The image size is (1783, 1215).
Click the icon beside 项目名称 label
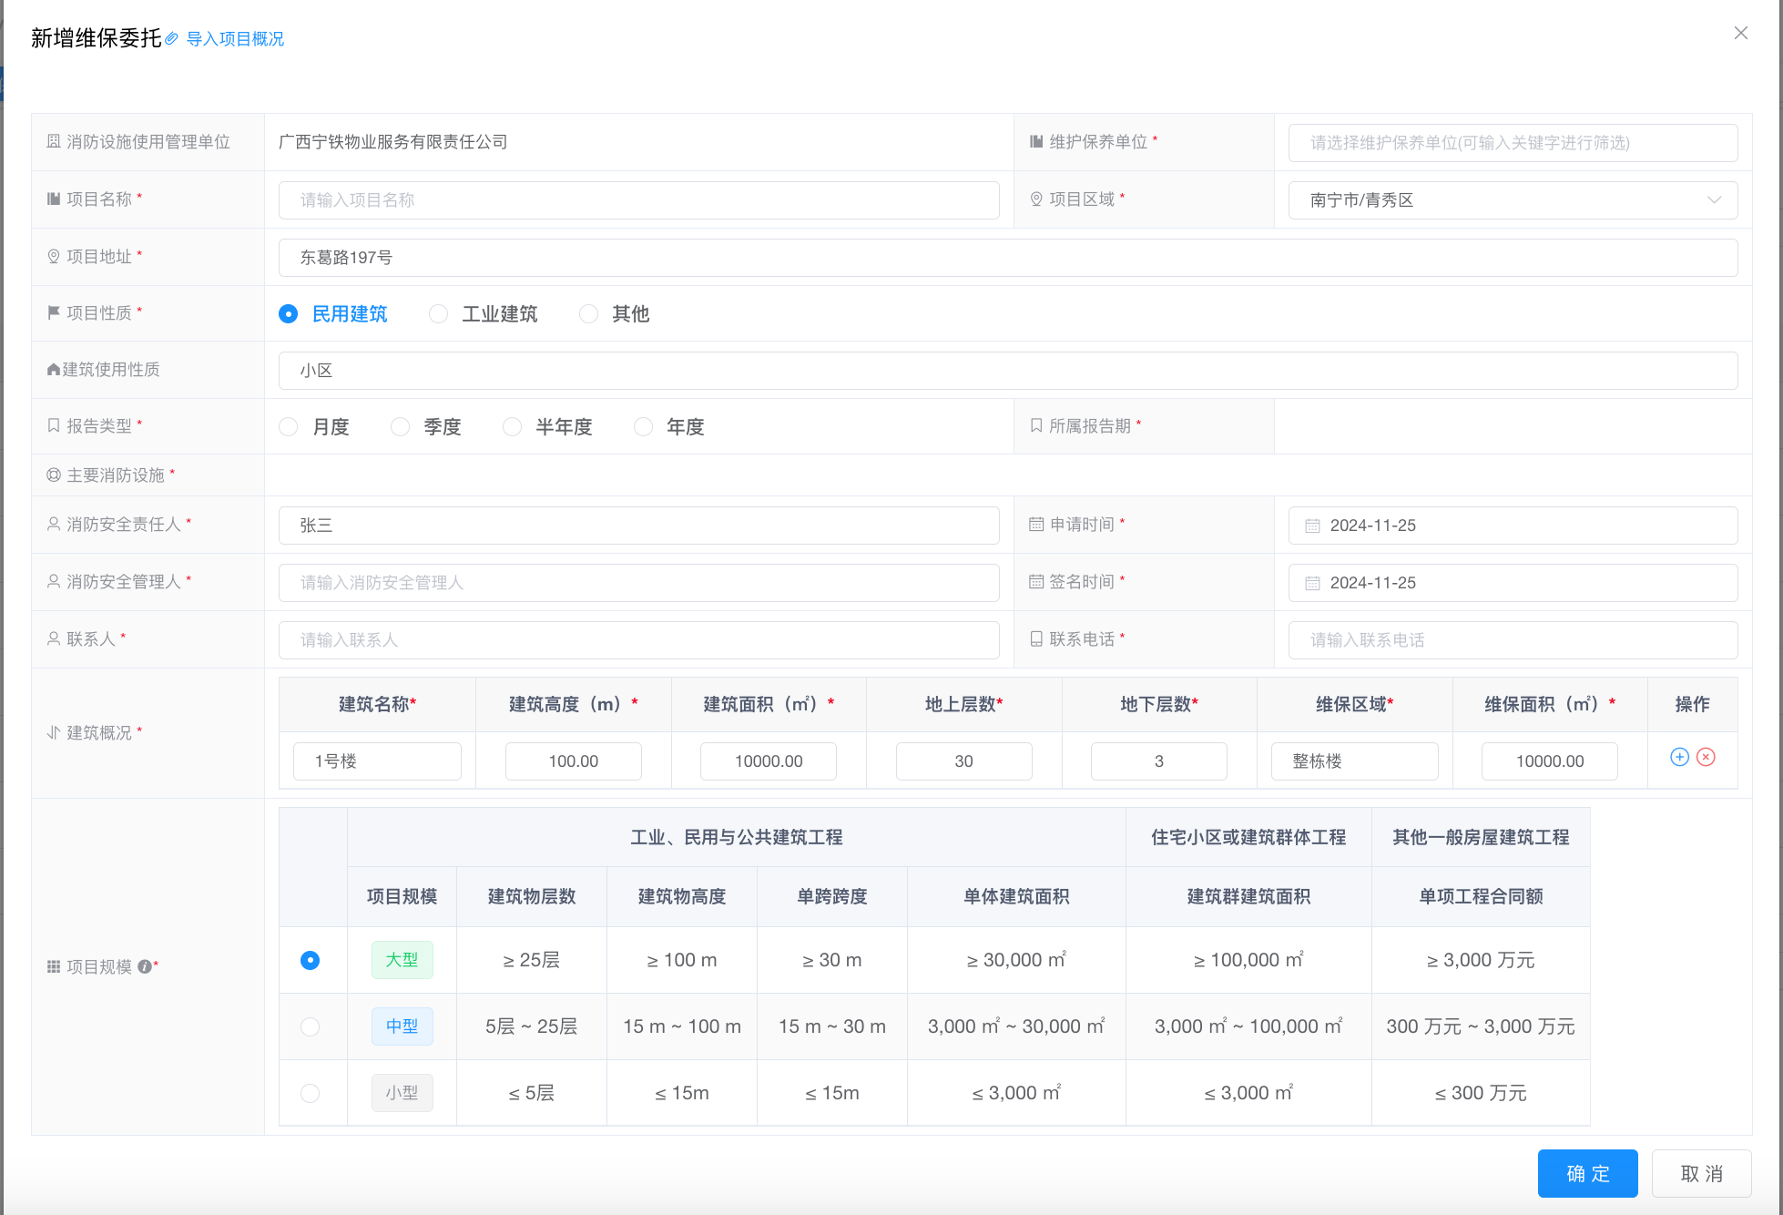click(54, 199)
